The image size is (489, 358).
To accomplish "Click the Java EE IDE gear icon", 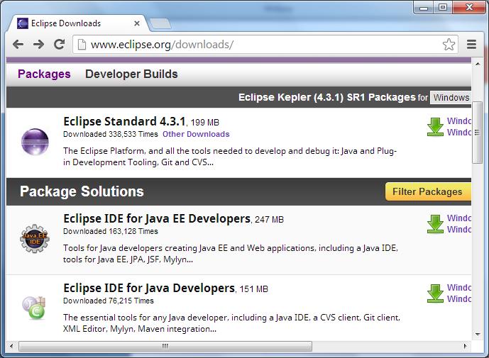I will tap(35, 238).
